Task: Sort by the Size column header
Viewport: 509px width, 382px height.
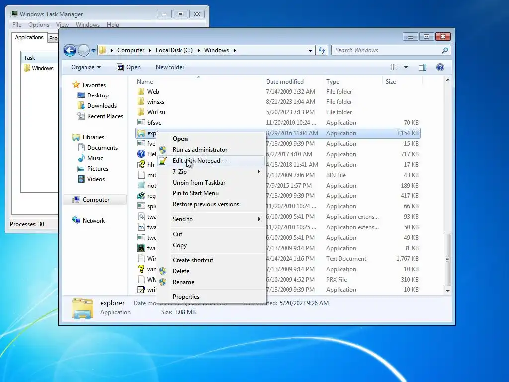Action: tap(403, 82)
